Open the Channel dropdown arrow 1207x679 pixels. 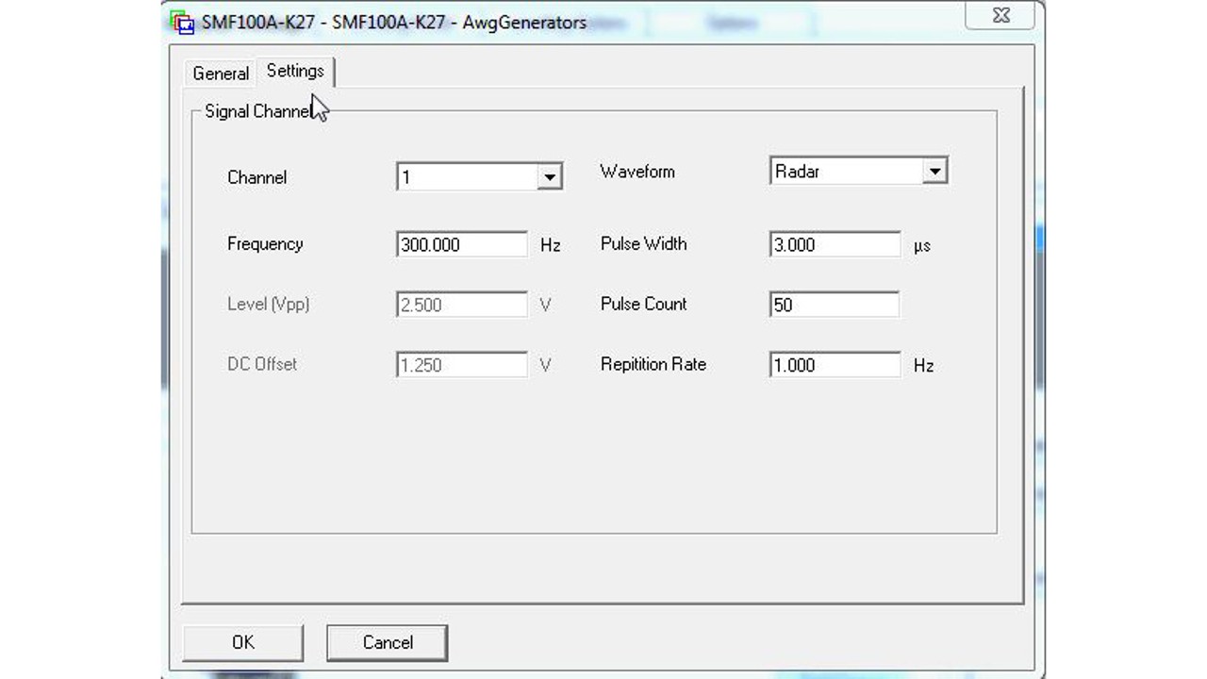coord(550,177)
